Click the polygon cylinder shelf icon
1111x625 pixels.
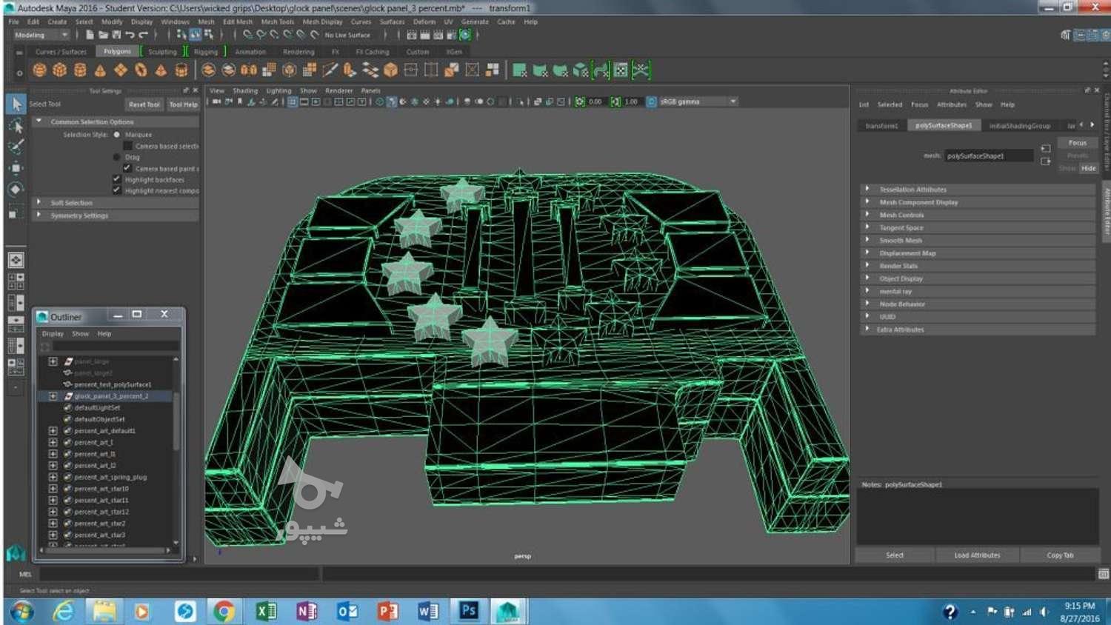pos(79,70)
